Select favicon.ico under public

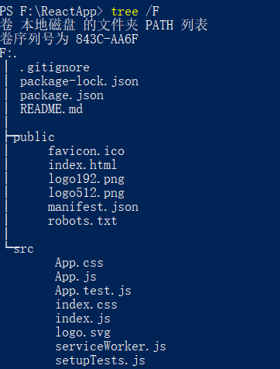click(x=87, y=151)
